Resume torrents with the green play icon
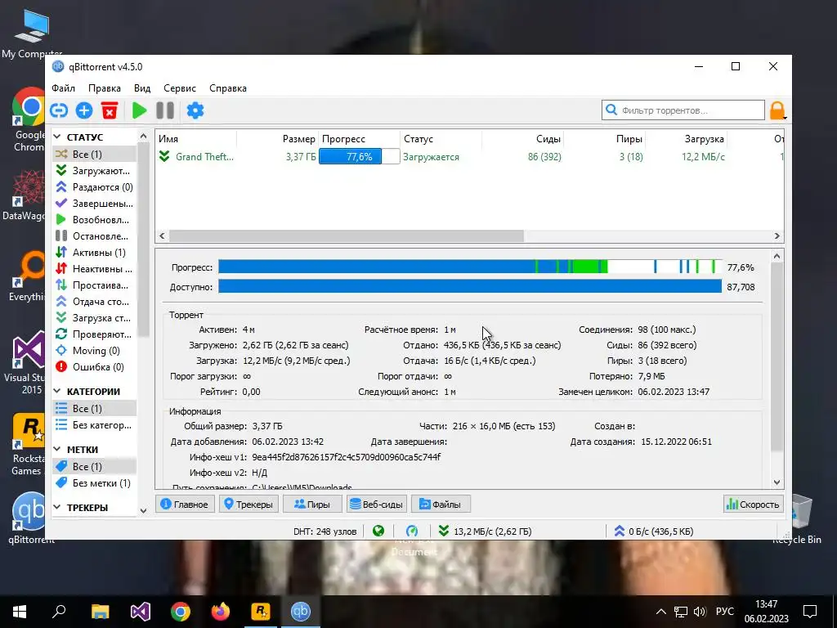 tap(139, 110)
